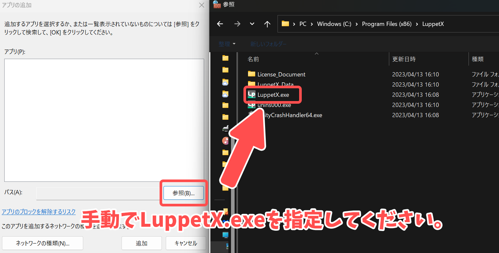499x253 pixels.
Task: Click the パス(A) path input field
Action: 98,193
